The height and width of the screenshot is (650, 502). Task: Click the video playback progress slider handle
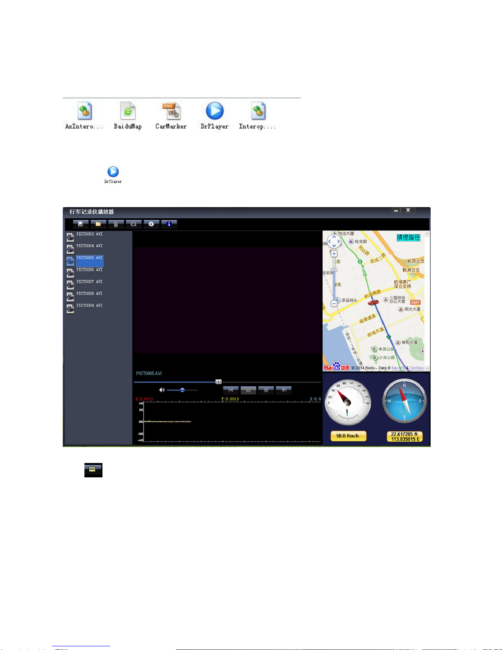pyautogui.click(x=218, y=382)
